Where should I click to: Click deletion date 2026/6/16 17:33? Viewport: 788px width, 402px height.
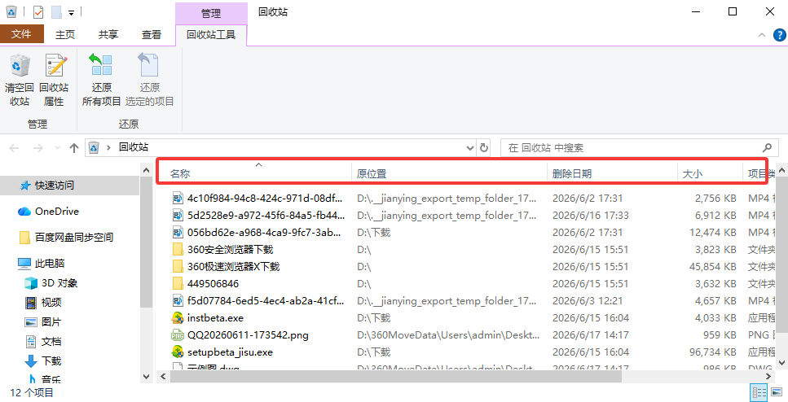point(591,216)
